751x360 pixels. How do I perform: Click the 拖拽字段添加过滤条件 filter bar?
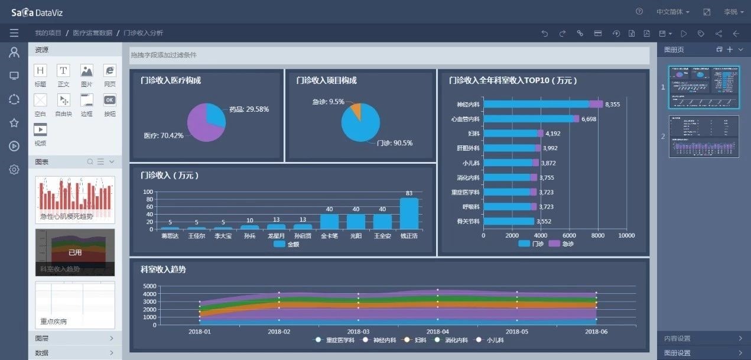(389, 55)
